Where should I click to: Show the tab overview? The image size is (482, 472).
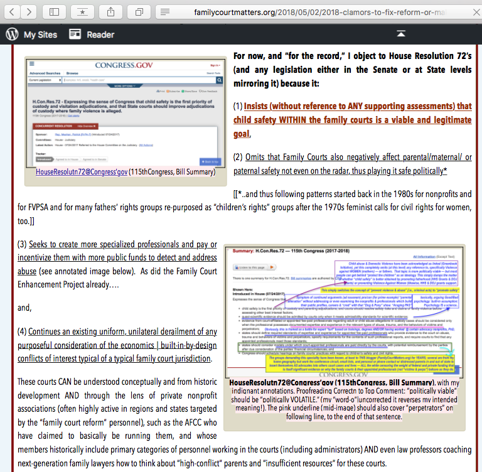click(139, 12)
